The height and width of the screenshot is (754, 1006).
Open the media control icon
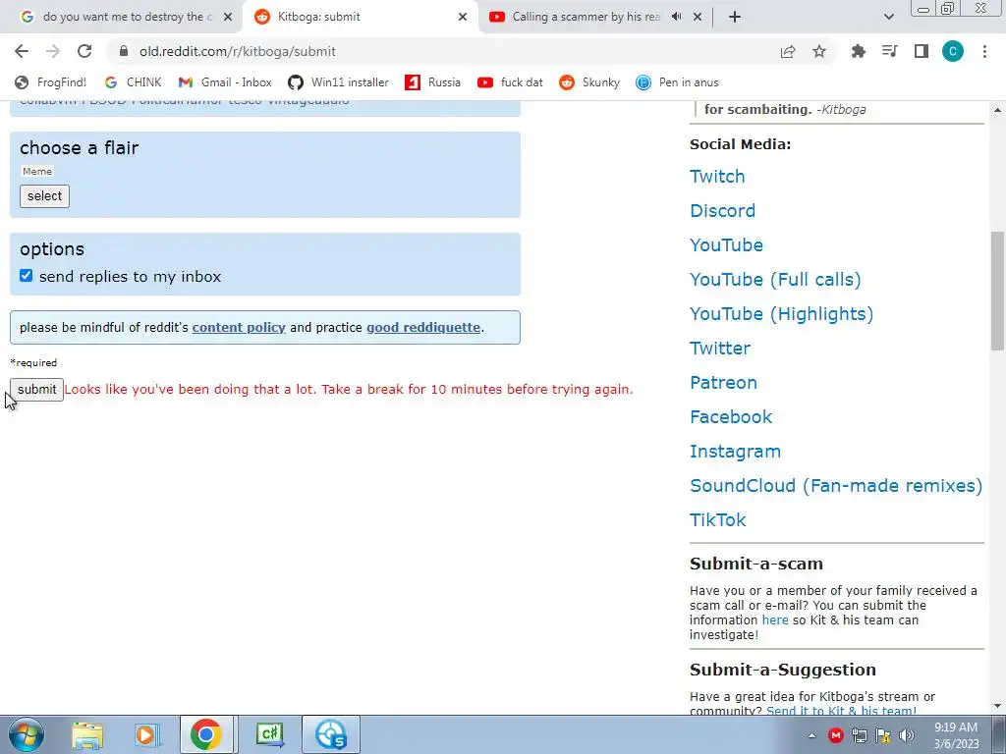pyautogui.click(x=889, y=51)
